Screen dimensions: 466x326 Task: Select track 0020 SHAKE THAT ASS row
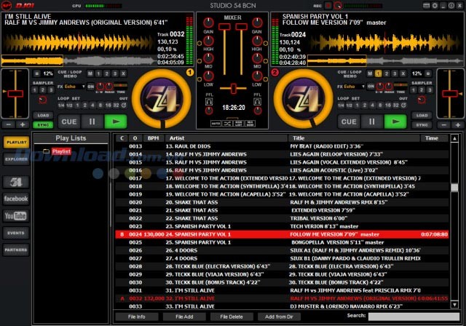pyautogui.click(x=282, y=202)
